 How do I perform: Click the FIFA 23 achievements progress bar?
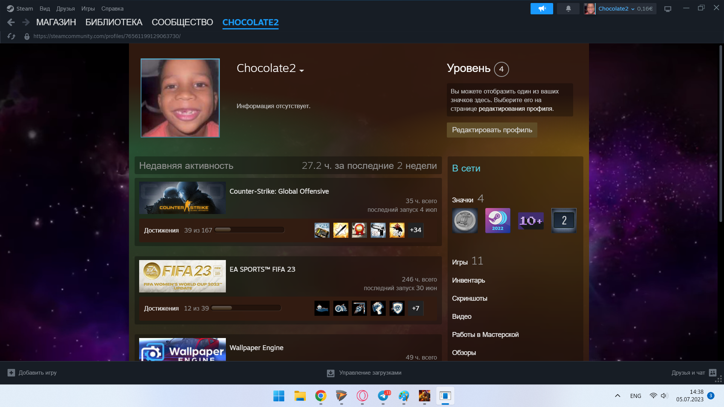pyautogui.click(x=246, y=308)
